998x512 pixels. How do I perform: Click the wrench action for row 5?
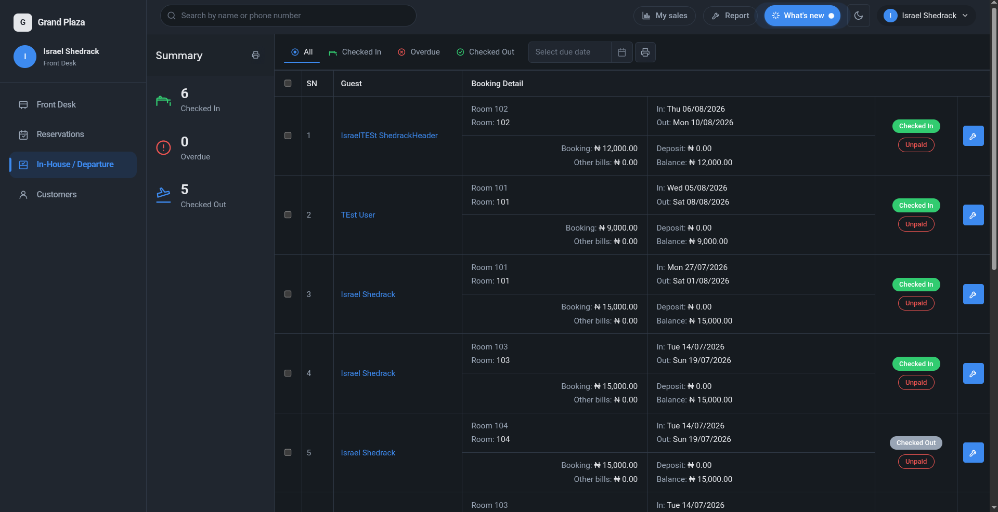point(973,453)
